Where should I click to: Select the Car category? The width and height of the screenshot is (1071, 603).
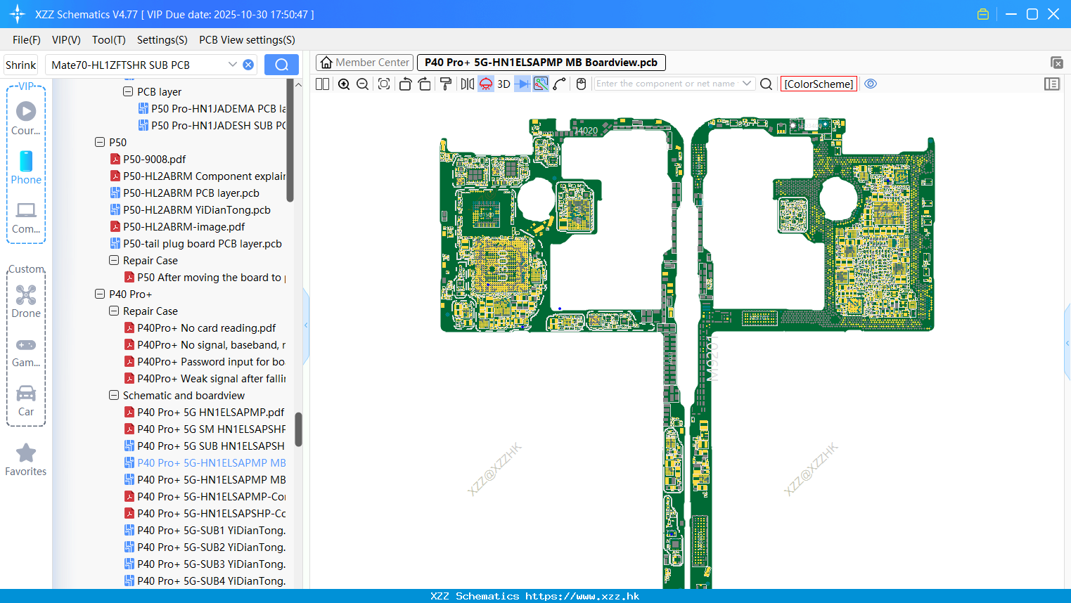[26, 401]
